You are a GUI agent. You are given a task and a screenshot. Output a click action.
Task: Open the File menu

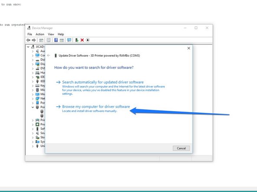click(30, 34)
